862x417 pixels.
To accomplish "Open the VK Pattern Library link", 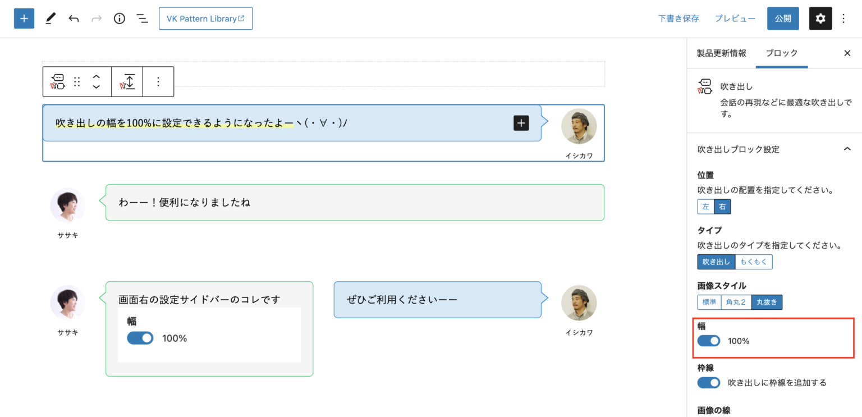I will pyautogui.click(x=205, y=19).
